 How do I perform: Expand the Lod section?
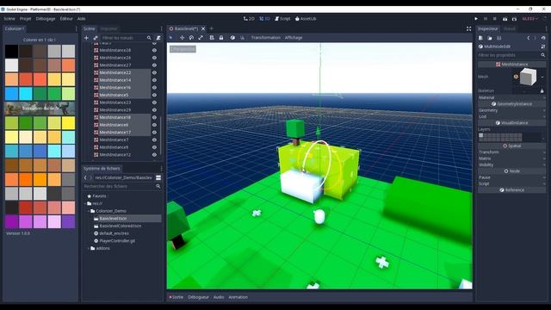point(511,117)
